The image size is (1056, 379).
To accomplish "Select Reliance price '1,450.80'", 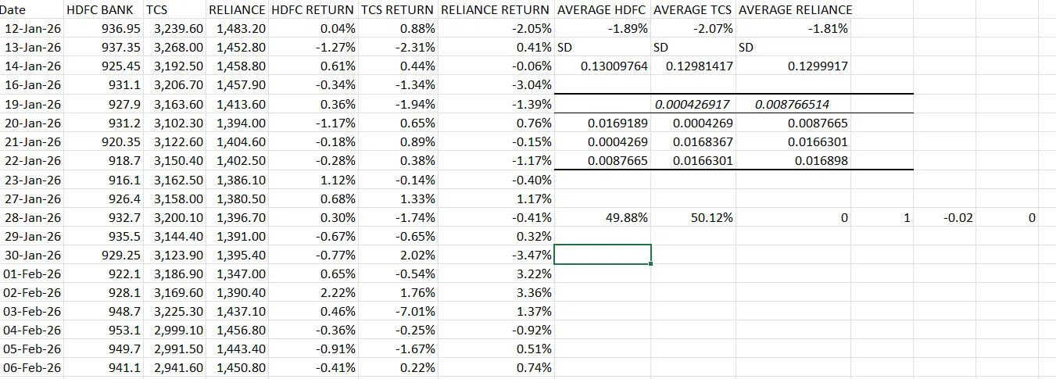I will (237, 367).
